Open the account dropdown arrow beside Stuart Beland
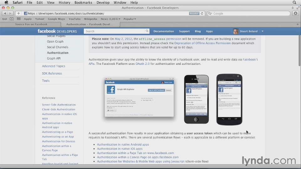 pyautogui.click(x=262, y=31)
